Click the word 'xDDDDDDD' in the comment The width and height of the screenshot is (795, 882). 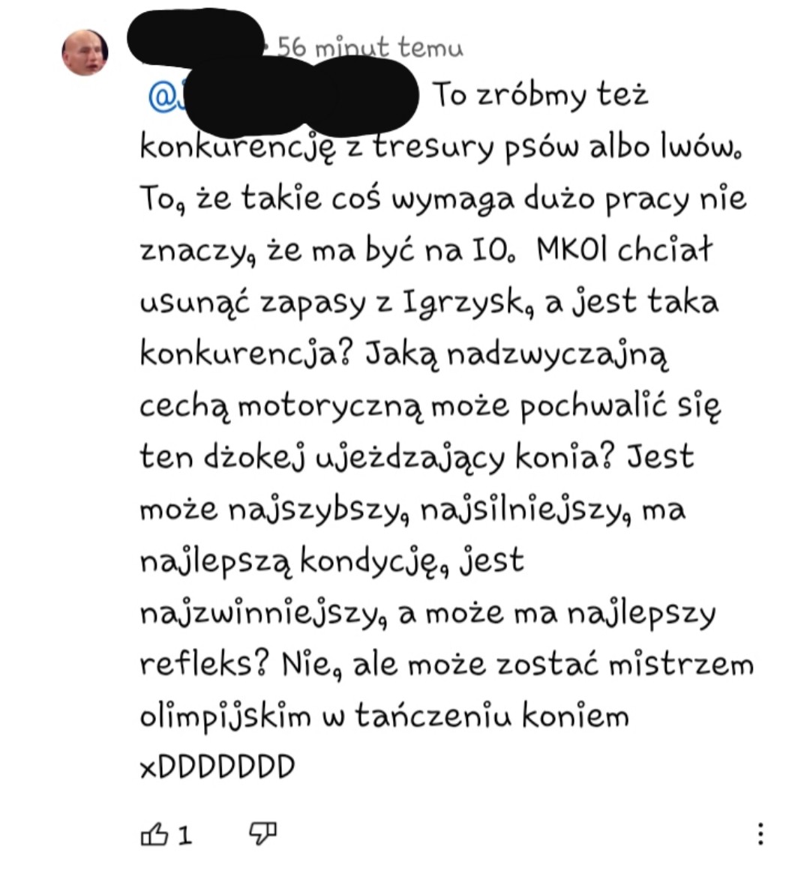pos(217,767)
